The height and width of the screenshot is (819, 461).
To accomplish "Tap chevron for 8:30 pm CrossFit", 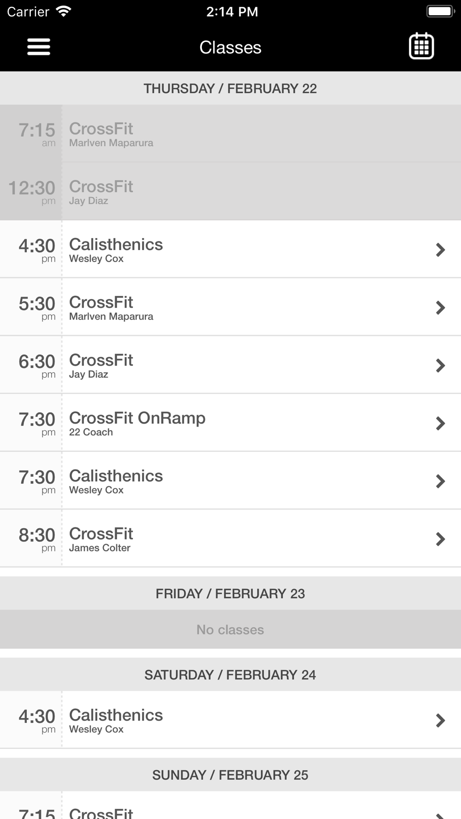I will [440, 539].
